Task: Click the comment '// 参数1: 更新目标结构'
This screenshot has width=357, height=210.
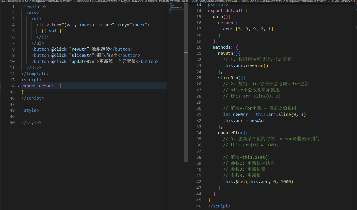Action: coord(249,163)
